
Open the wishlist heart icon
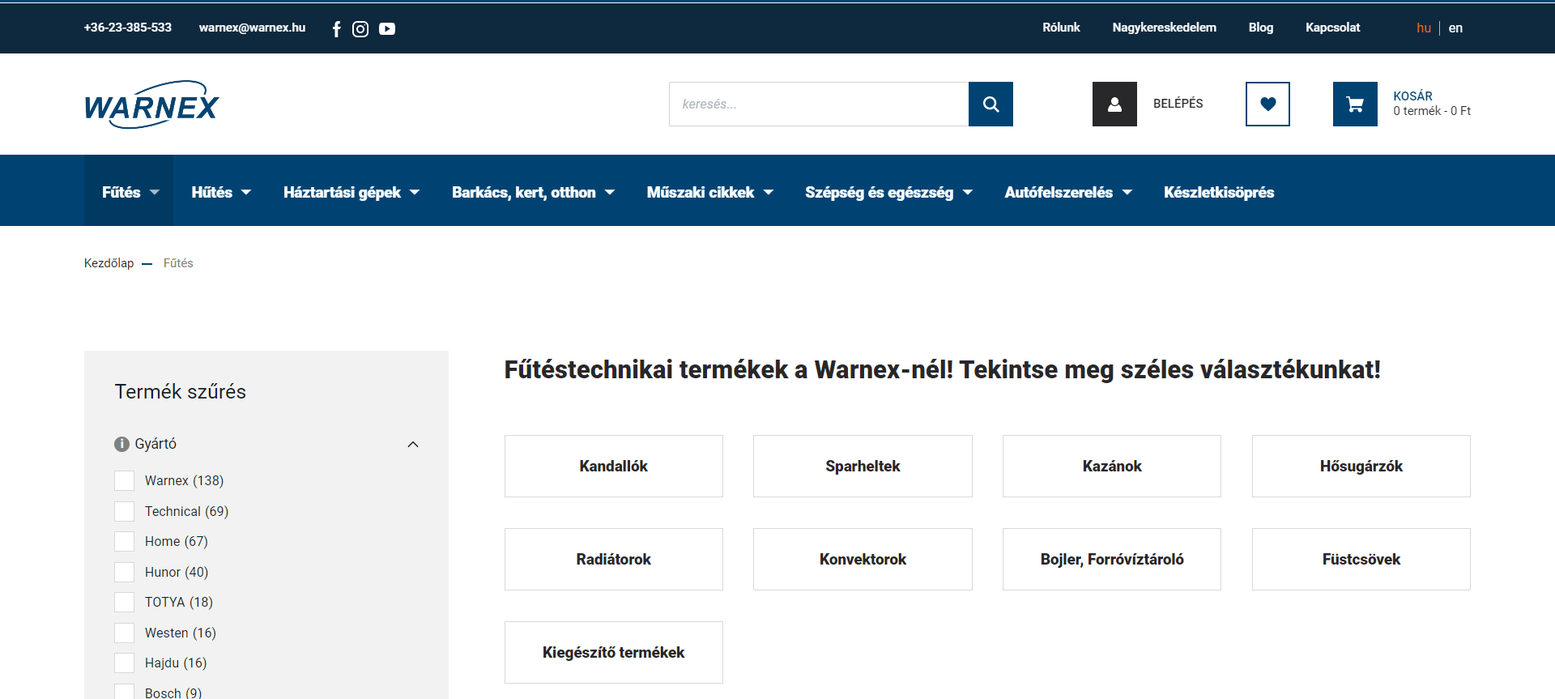[1267, 104]
